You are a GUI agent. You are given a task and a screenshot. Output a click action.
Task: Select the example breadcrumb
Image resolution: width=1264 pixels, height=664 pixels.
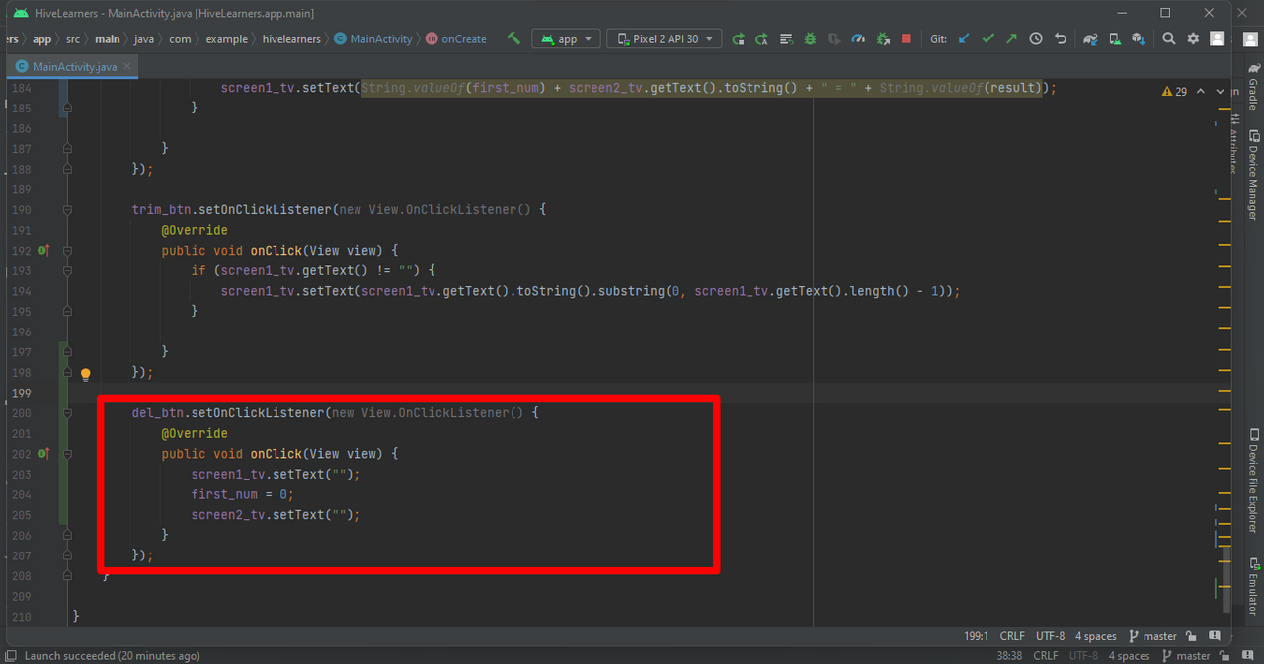click(226, 38)
